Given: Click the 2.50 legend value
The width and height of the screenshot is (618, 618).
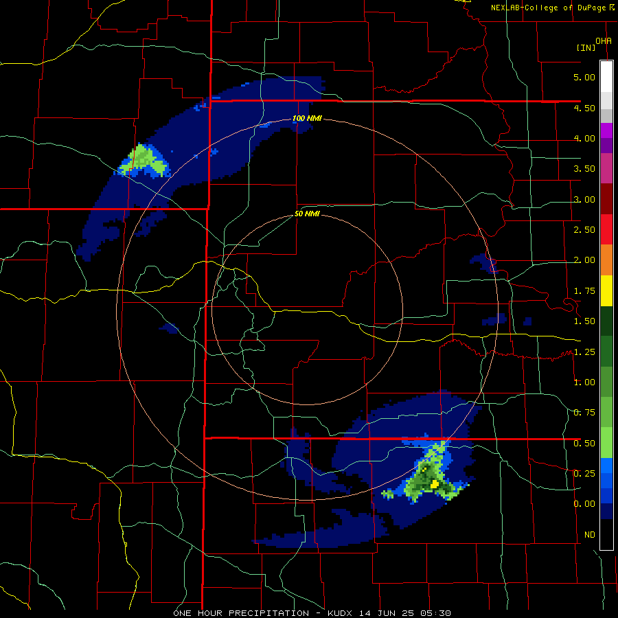Looking at the screenshot, I should (584, 230).
